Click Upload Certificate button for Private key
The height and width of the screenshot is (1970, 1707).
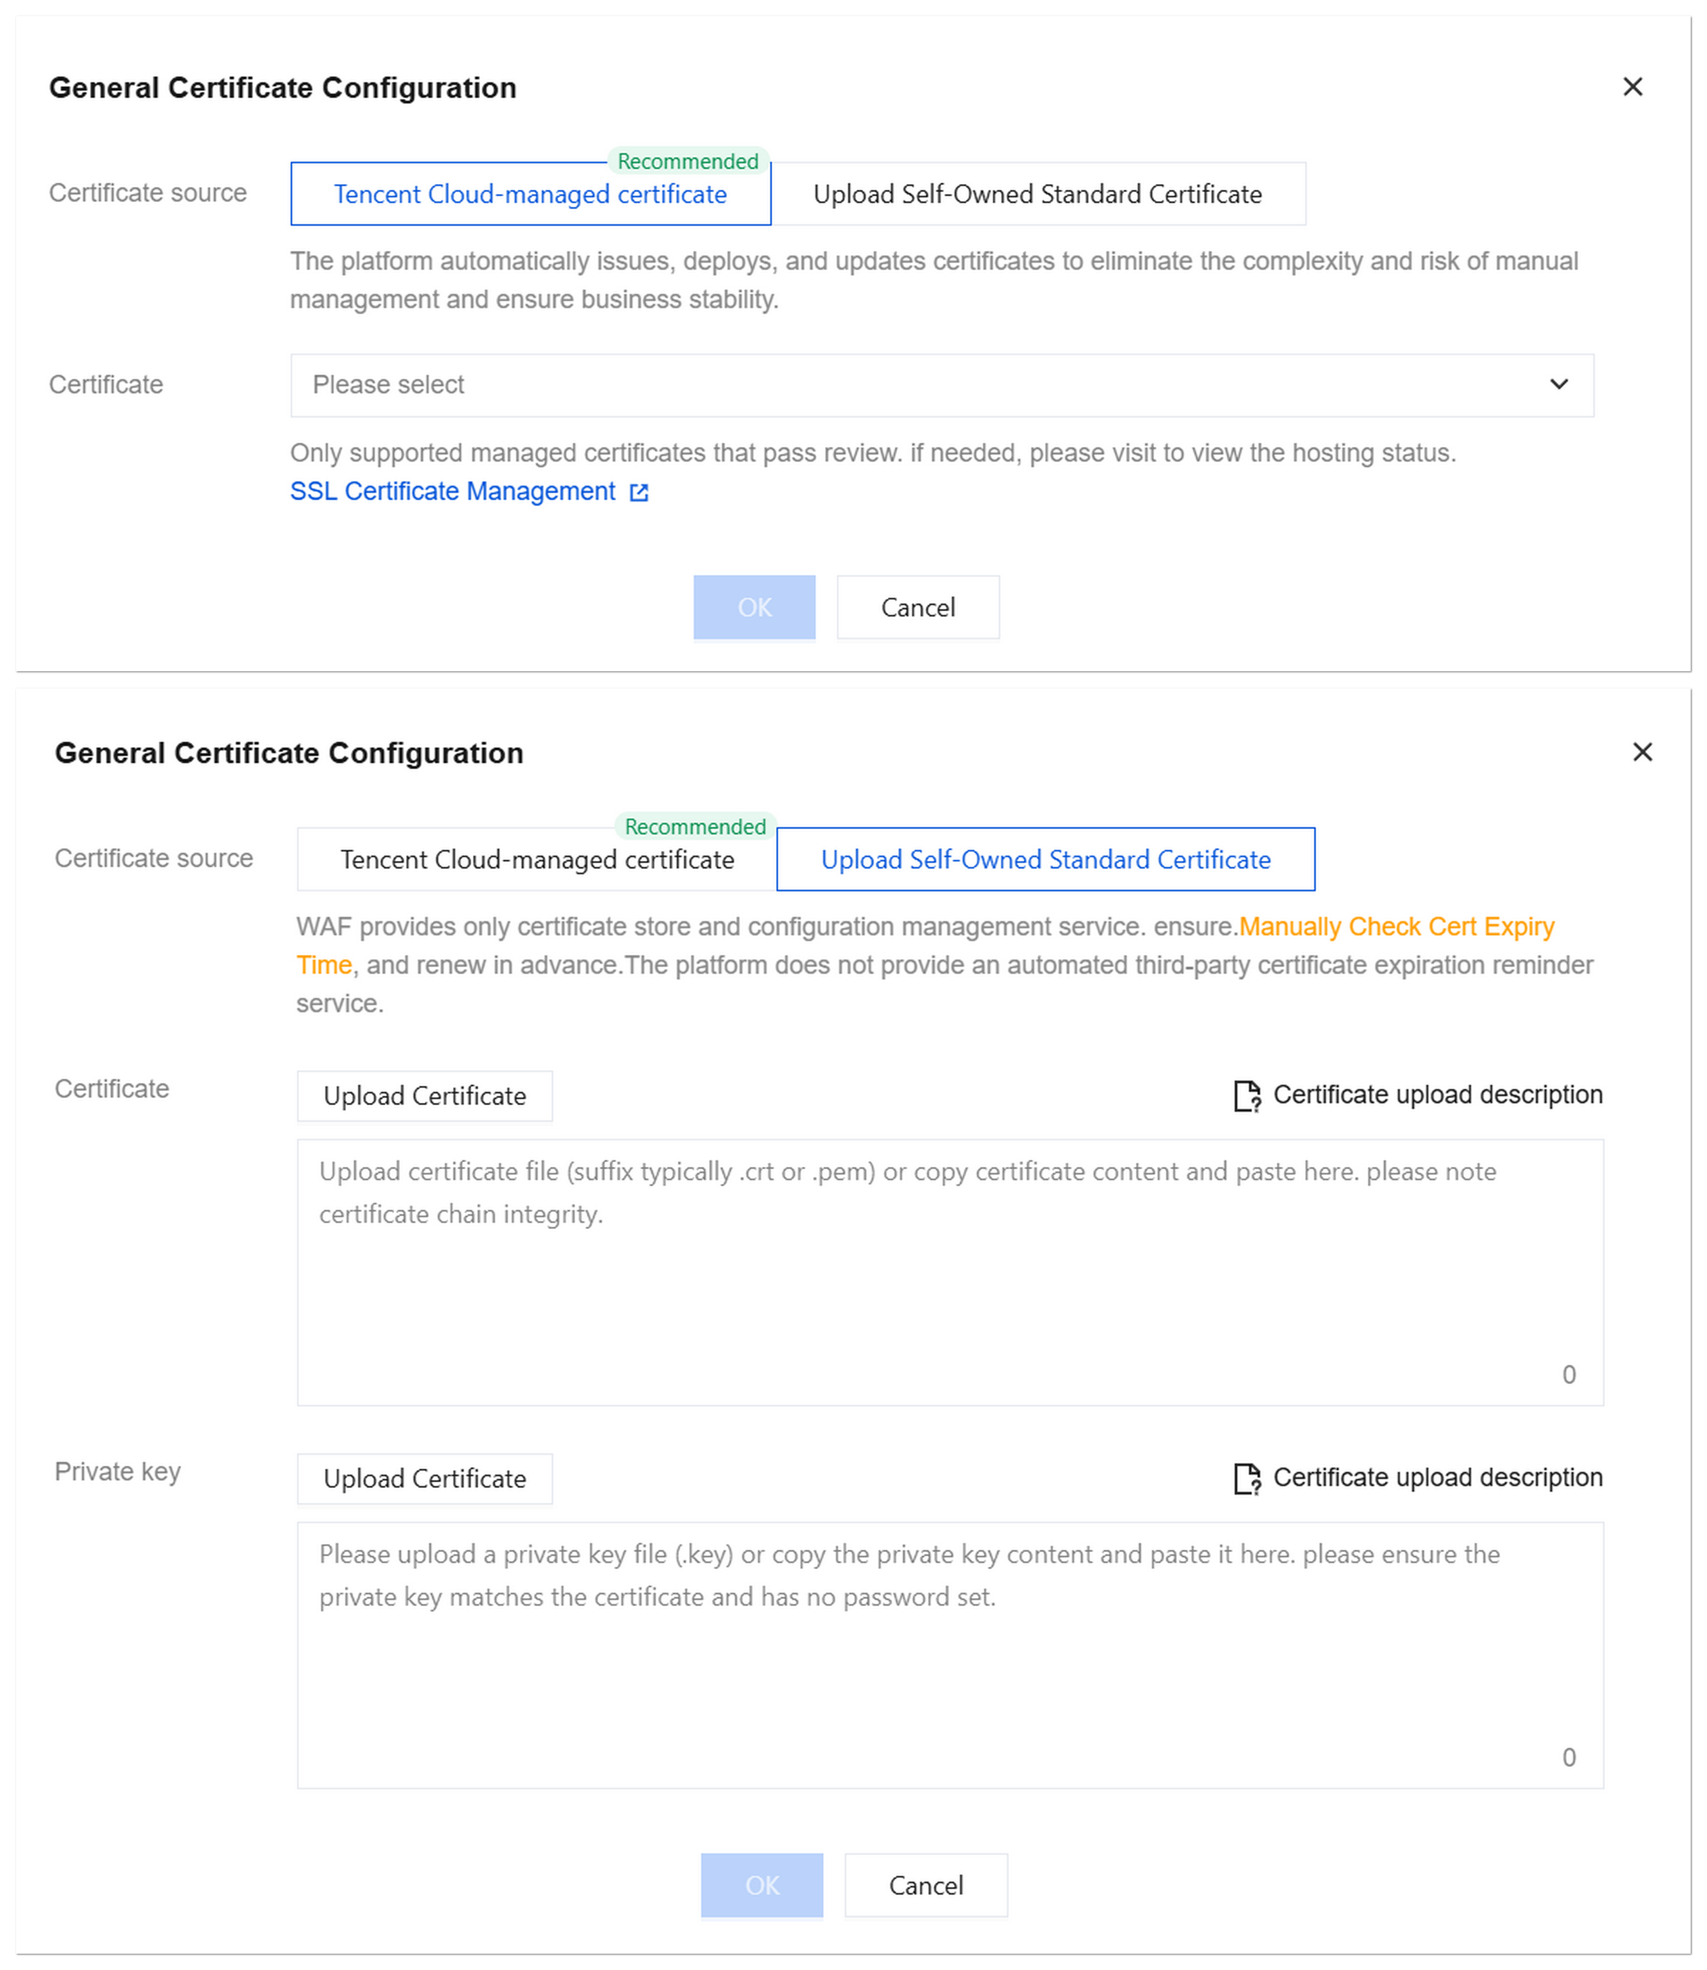click(x=425, y=1479)
